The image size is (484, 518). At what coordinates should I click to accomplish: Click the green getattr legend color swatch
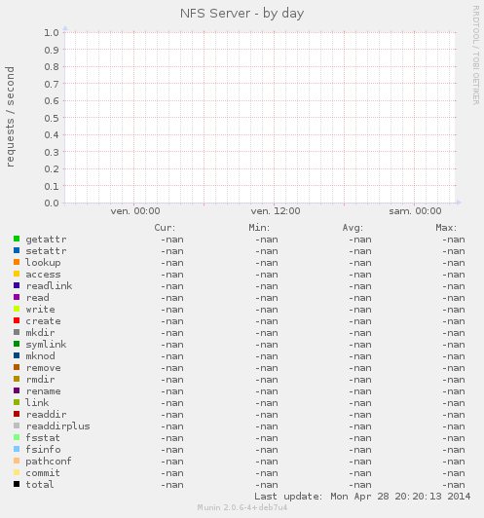(x=17, y=239)
